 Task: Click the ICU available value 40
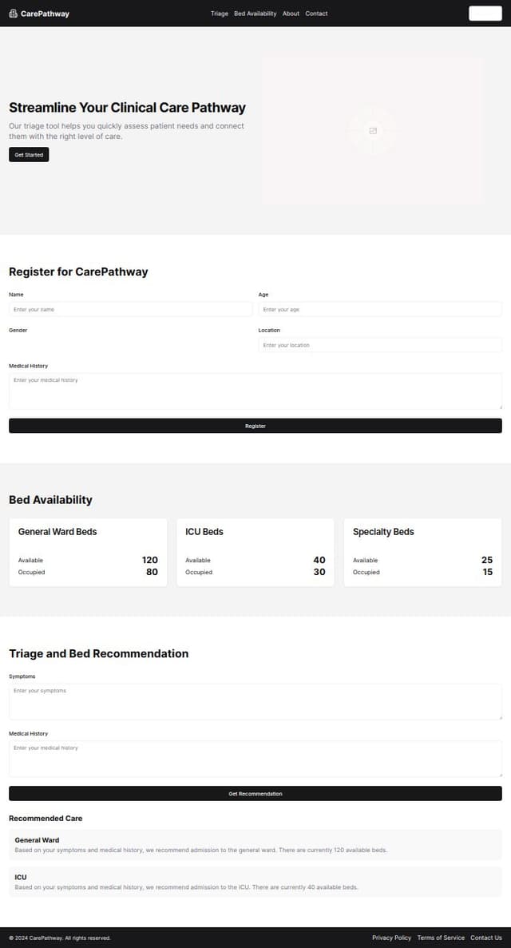tap(319, 560)
